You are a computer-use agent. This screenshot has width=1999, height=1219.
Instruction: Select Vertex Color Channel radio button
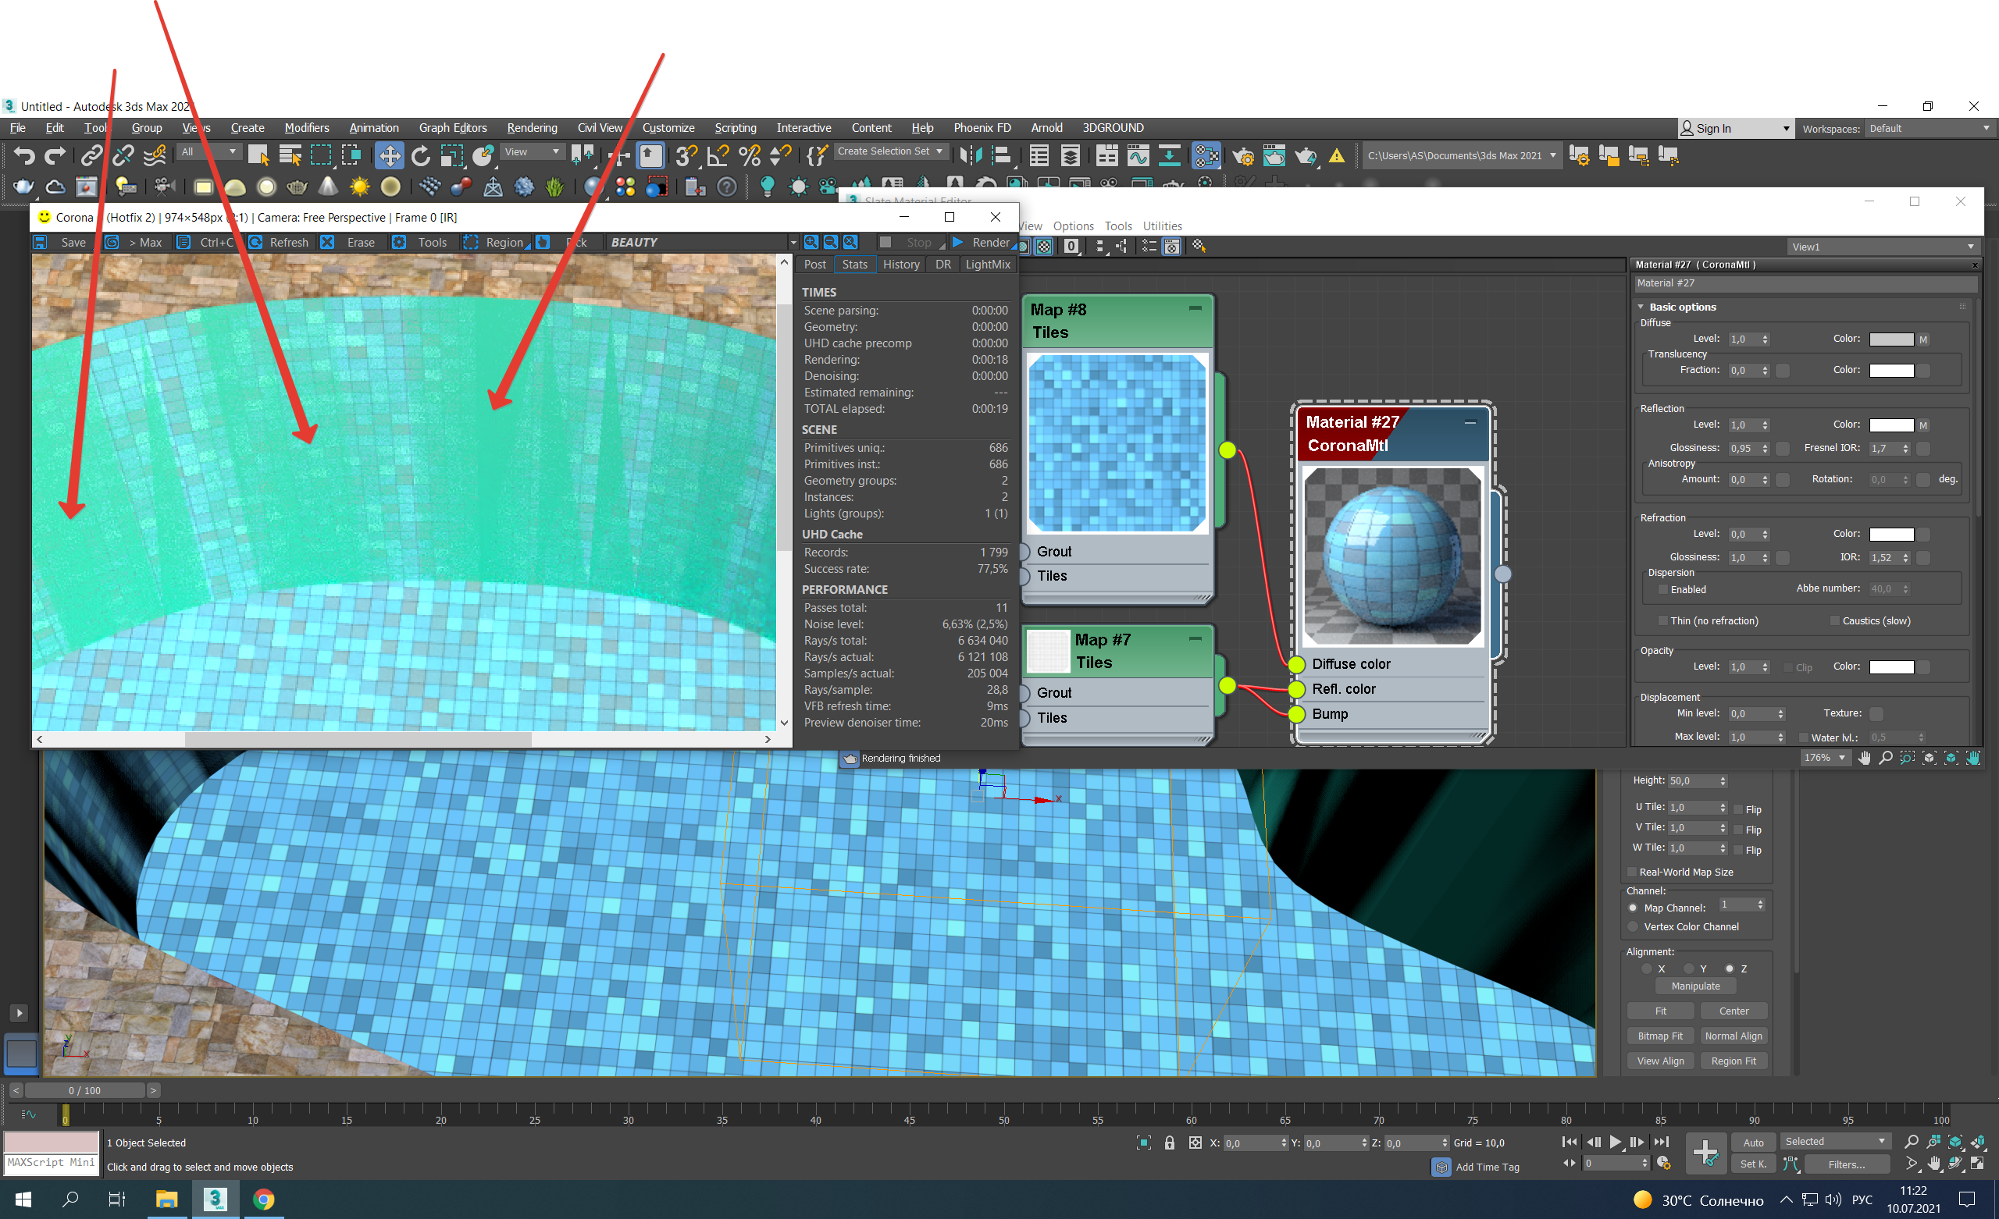(x=1633, y=927)
